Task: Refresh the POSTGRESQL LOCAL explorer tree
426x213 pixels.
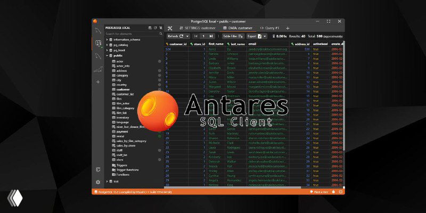Action: pos(155,28)
